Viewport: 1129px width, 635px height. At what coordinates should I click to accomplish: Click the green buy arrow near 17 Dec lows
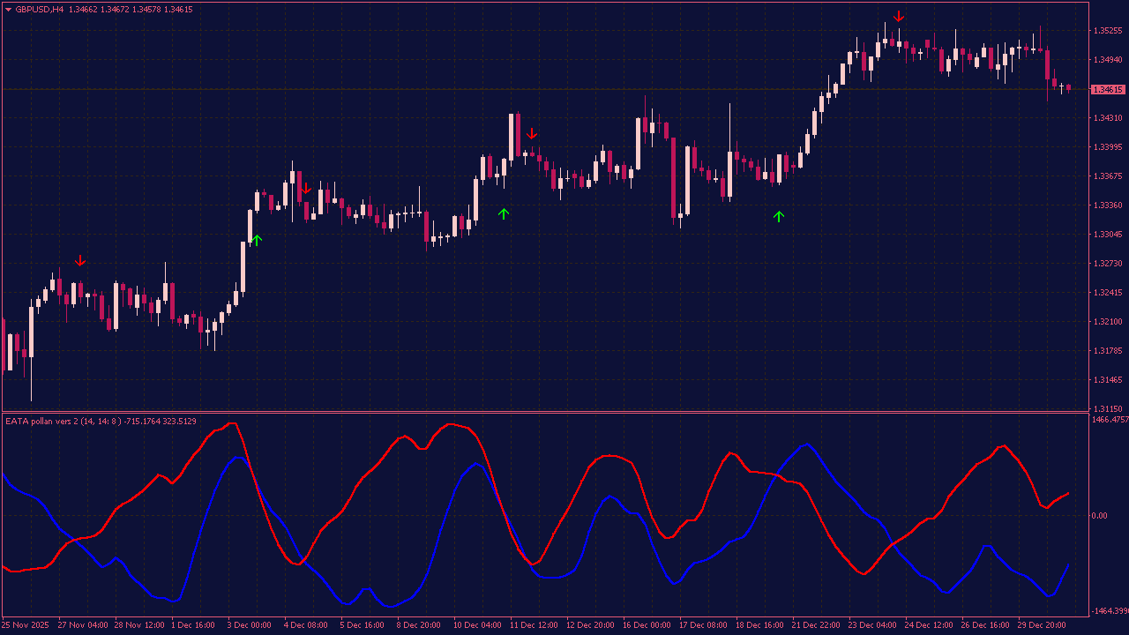click(x=778, y=214)
